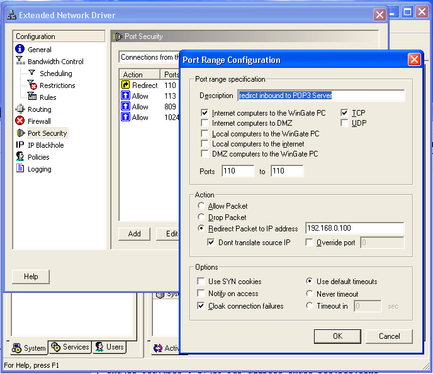This screenshot has height=374, width=433.
Task: Click the Port Security tree icon
Action: pos(20,133)
